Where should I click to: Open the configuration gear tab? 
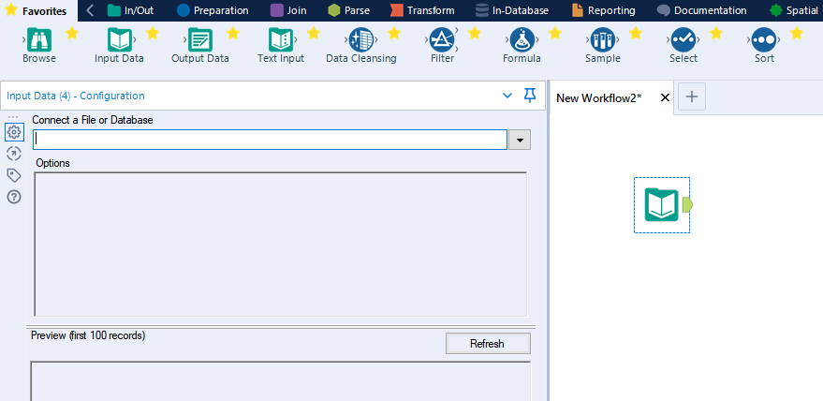point(14,132)
